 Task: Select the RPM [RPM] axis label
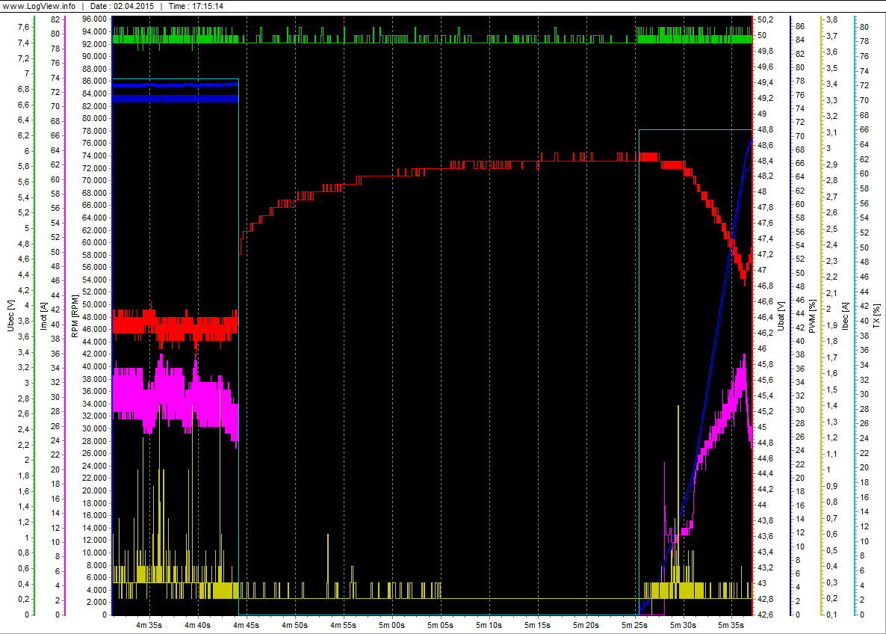point(75,316)
